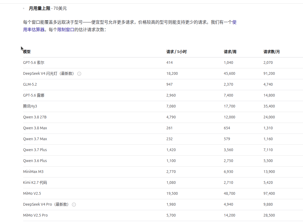Screen dimensions: 303x224
Task: Click the 请求 / 5小时 column header
Action: [176, 52]
